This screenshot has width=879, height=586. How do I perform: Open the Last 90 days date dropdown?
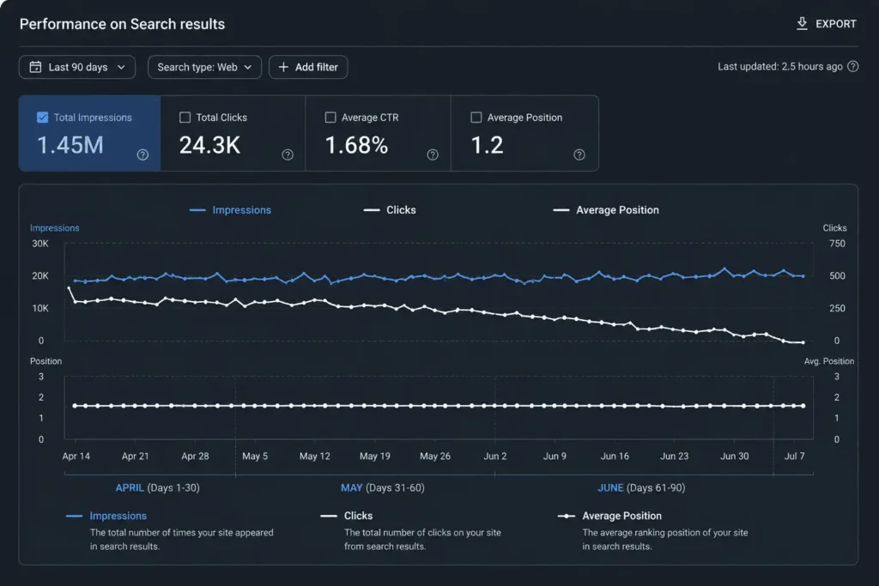coord(77,67)
